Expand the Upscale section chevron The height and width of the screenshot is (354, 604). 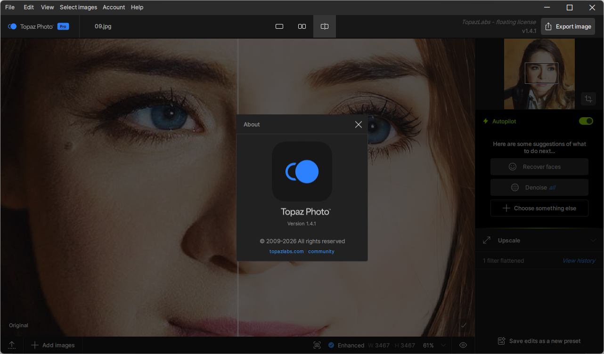coord(593,241)
